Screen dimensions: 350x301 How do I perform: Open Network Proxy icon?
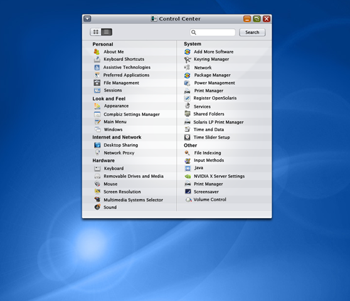coord(98,152)
